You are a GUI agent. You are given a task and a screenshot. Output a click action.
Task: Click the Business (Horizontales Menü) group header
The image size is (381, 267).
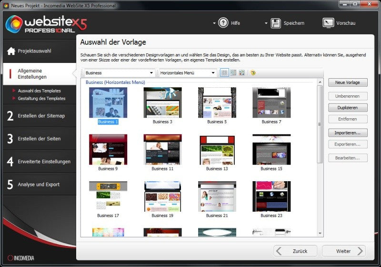pos(115,82)
